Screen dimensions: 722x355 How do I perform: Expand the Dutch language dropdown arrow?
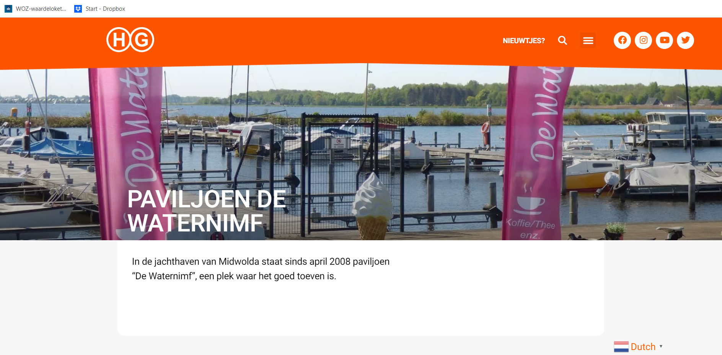(x=661, y=346)
